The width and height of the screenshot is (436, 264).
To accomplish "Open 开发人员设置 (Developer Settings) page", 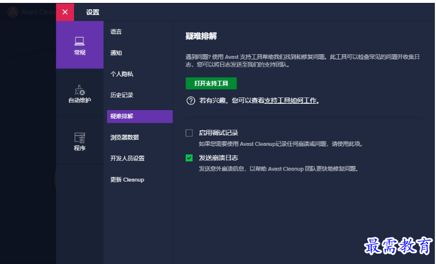I will point(127,159).
